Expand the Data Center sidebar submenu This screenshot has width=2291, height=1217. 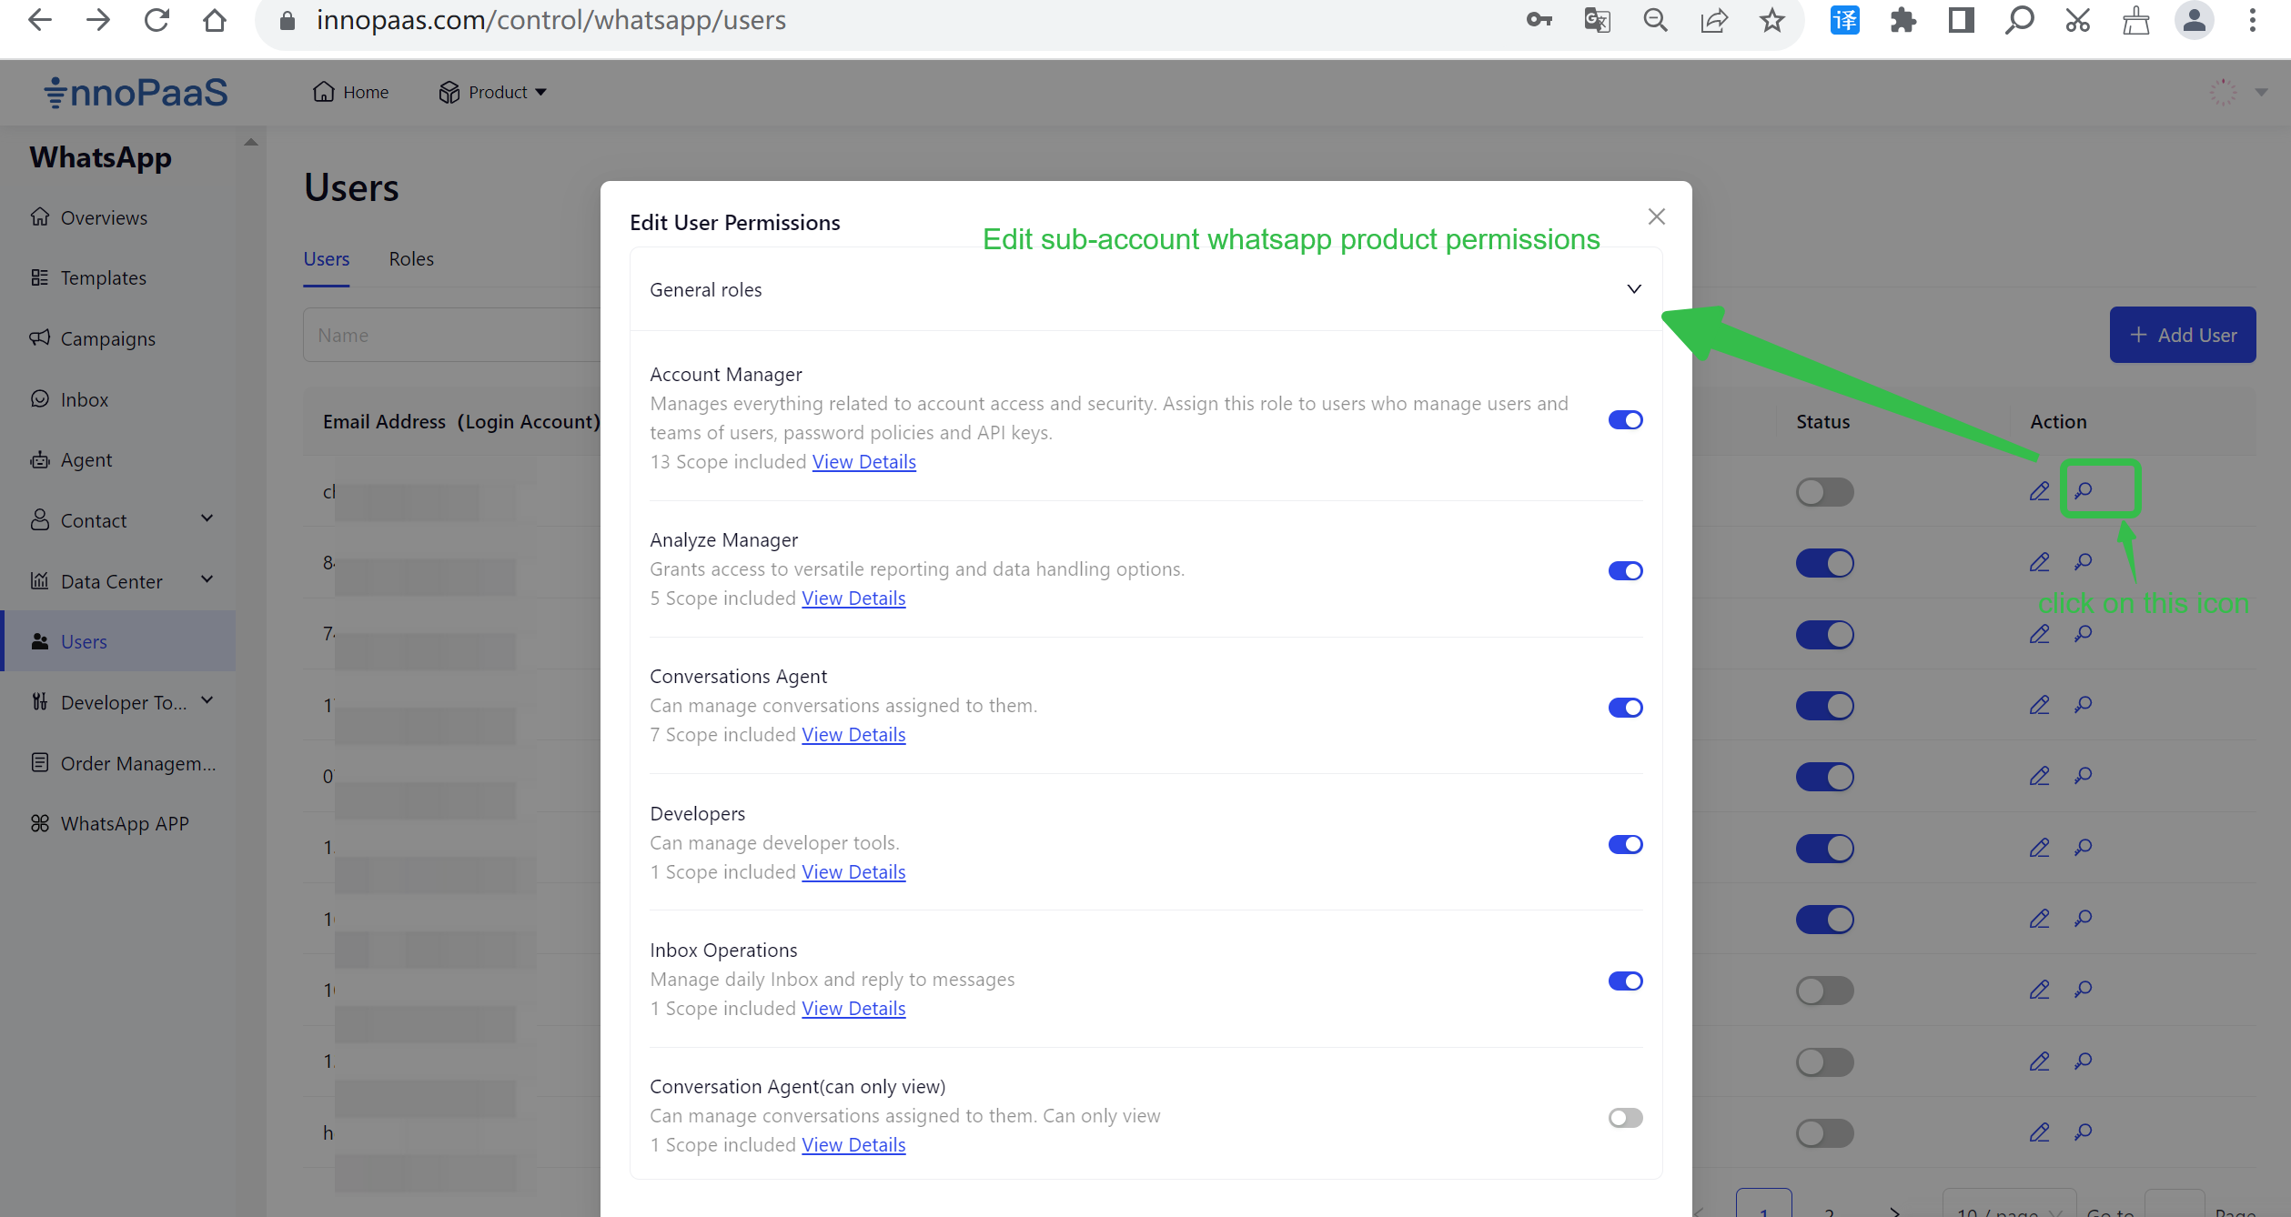(x=207, y=579)
